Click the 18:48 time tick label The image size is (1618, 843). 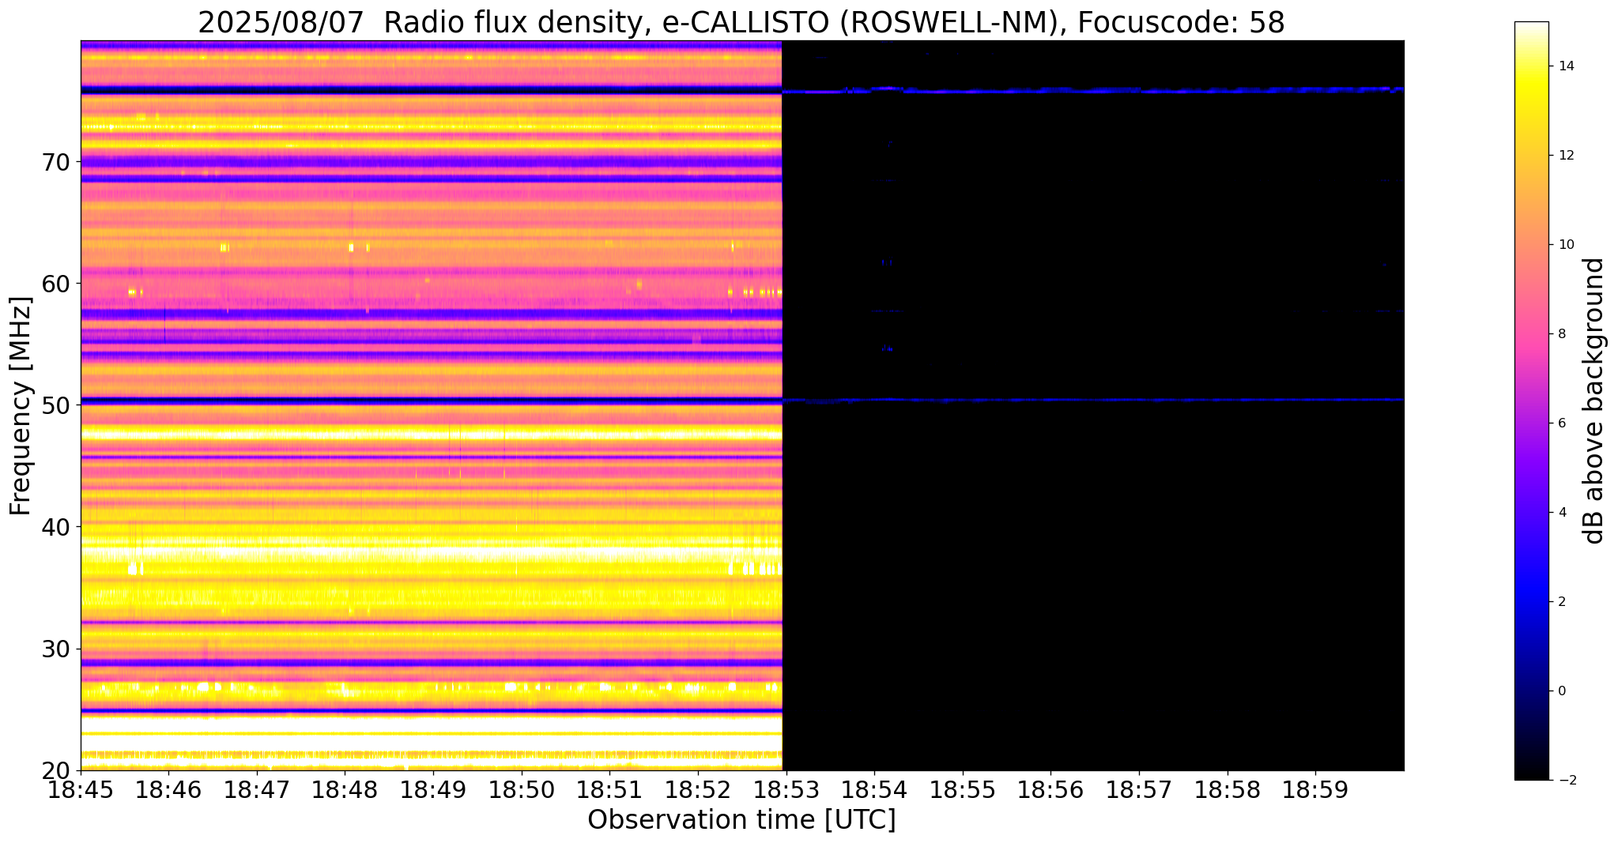coord(345,788)
